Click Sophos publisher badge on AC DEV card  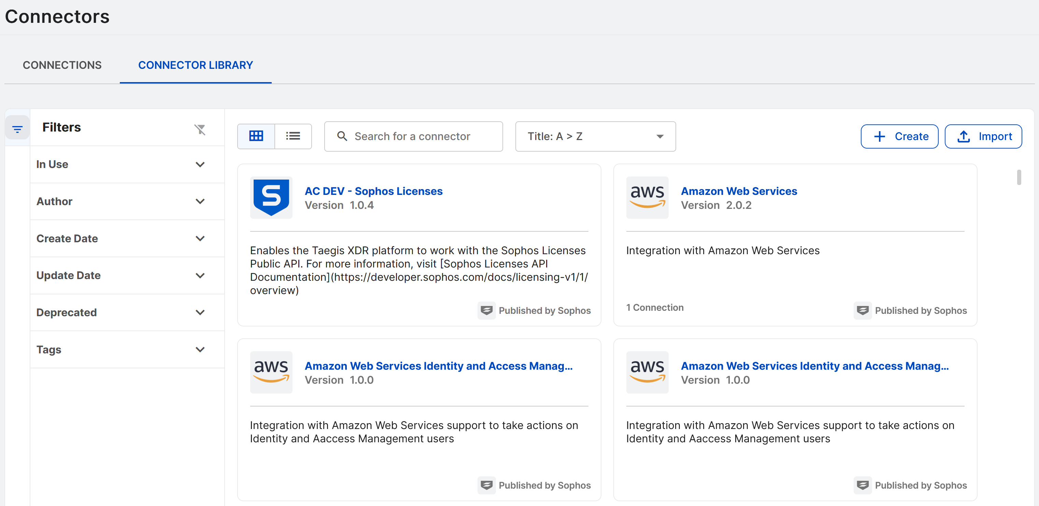(486, 310)
